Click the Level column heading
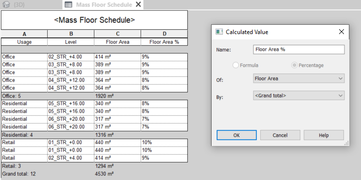Image resolution: width=361 pixels, height=180 pixels. [x=71, y=42]
